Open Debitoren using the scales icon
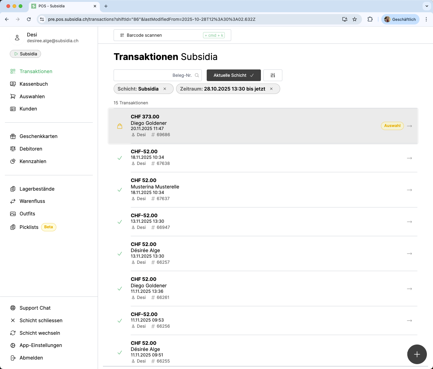 click(x=13, y=149)
